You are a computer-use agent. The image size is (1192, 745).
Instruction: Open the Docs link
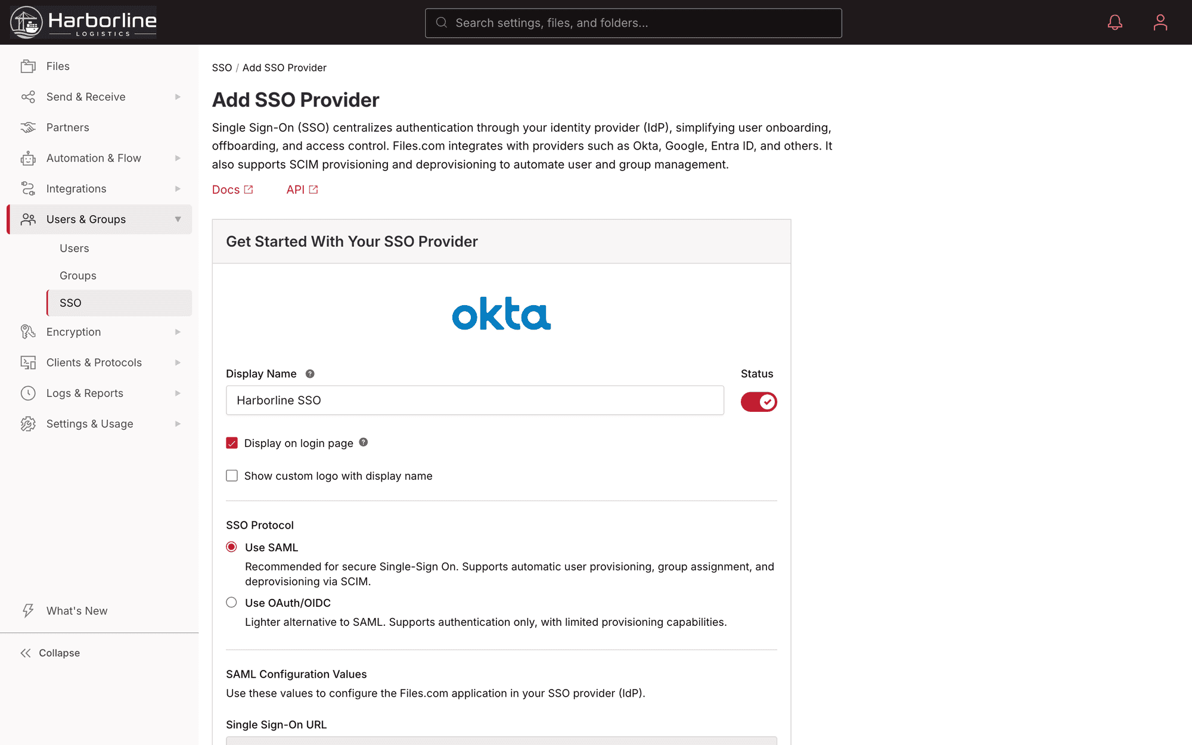coord(232,190)
